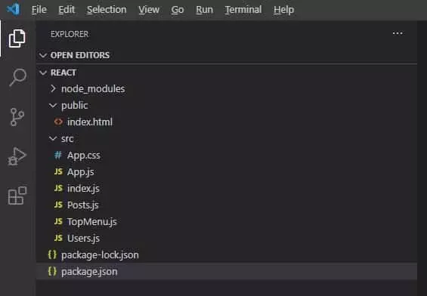This screenshot has width=427, height=296.
Task: Click the EXPLORER panel title
Action: click(x=70, y=34)
